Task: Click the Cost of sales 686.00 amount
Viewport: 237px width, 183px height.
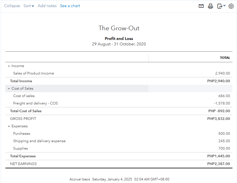Action: [x=224, y=96]
